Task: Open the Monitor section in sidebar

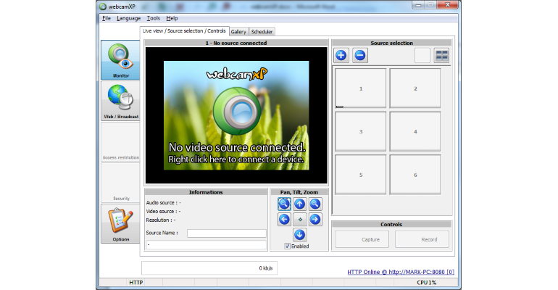Action: [120, 59]
